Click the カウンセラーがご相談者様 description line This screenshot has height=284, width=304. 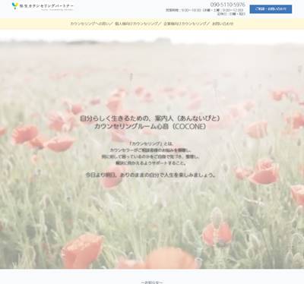tap(151, 150)
